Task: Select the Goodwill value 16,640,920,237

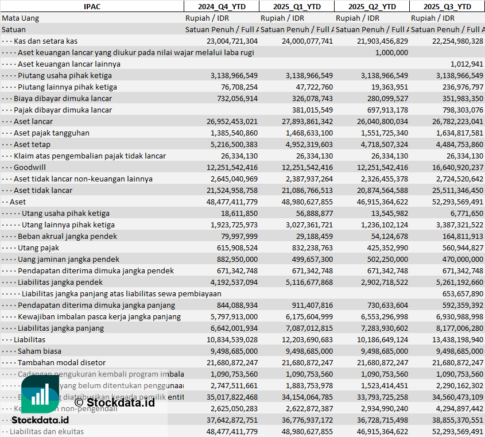Action: pyautogui.click(x=455, y=167)
